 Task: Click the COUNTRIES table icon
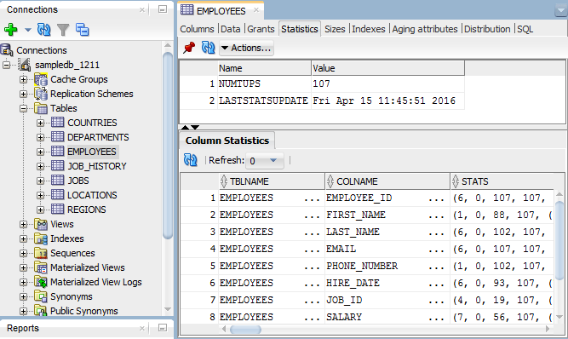pyautogui.click(x=58, y=123)
